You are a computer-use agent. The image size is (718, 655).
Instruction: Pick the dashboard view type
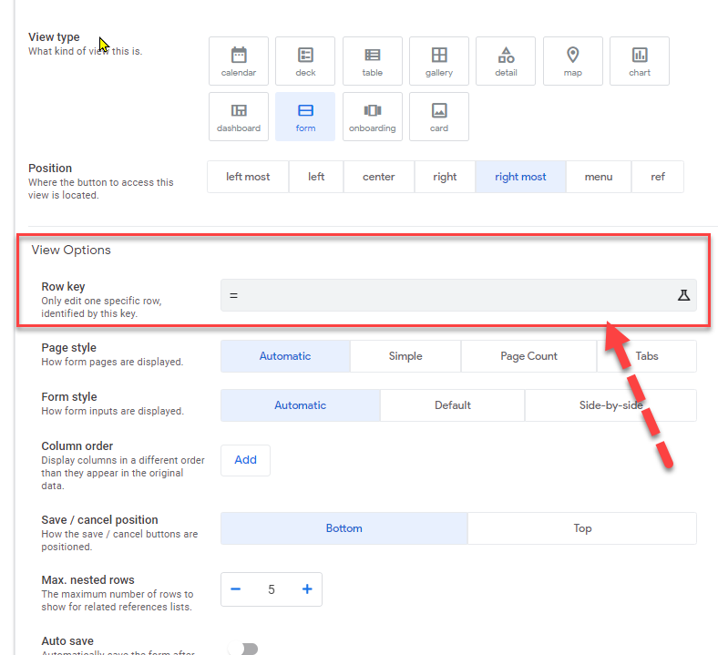click(239, 117)
